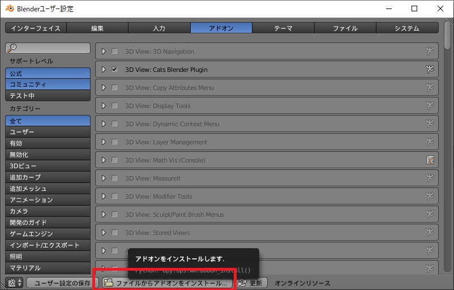Switch to テーマ tab
The image size is (454, 290).
(x=283, y=28)
